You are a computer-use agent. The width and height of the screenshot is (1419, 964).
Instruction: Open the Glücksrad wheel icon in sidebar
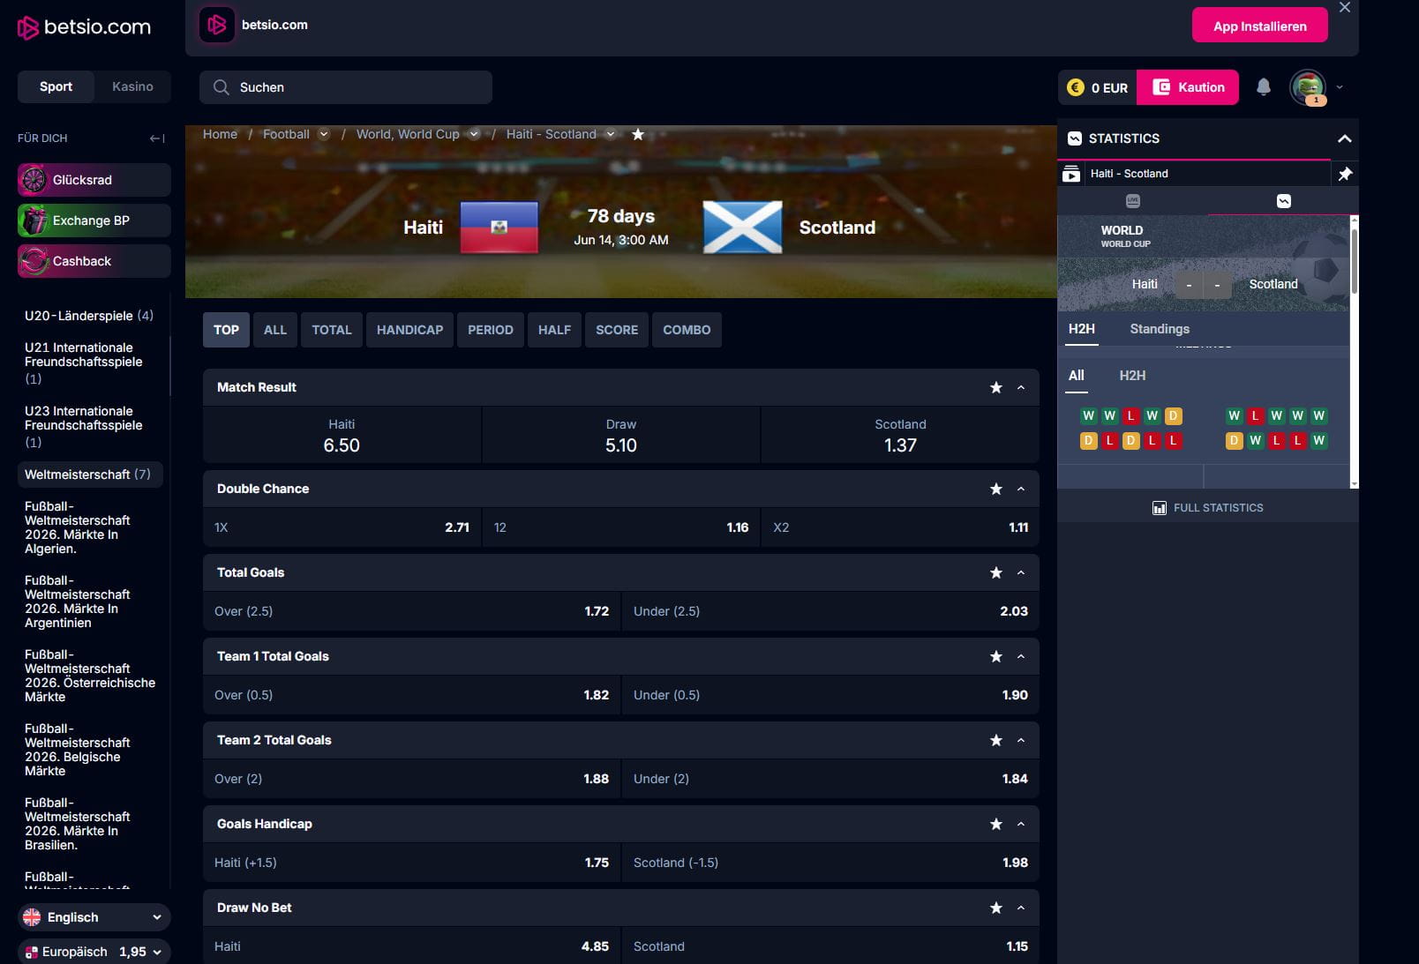point(34,179)
